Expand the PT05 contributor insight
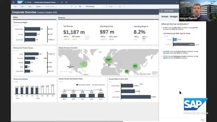The width and height of the screenshot is (217, 122). coord(162,57)
